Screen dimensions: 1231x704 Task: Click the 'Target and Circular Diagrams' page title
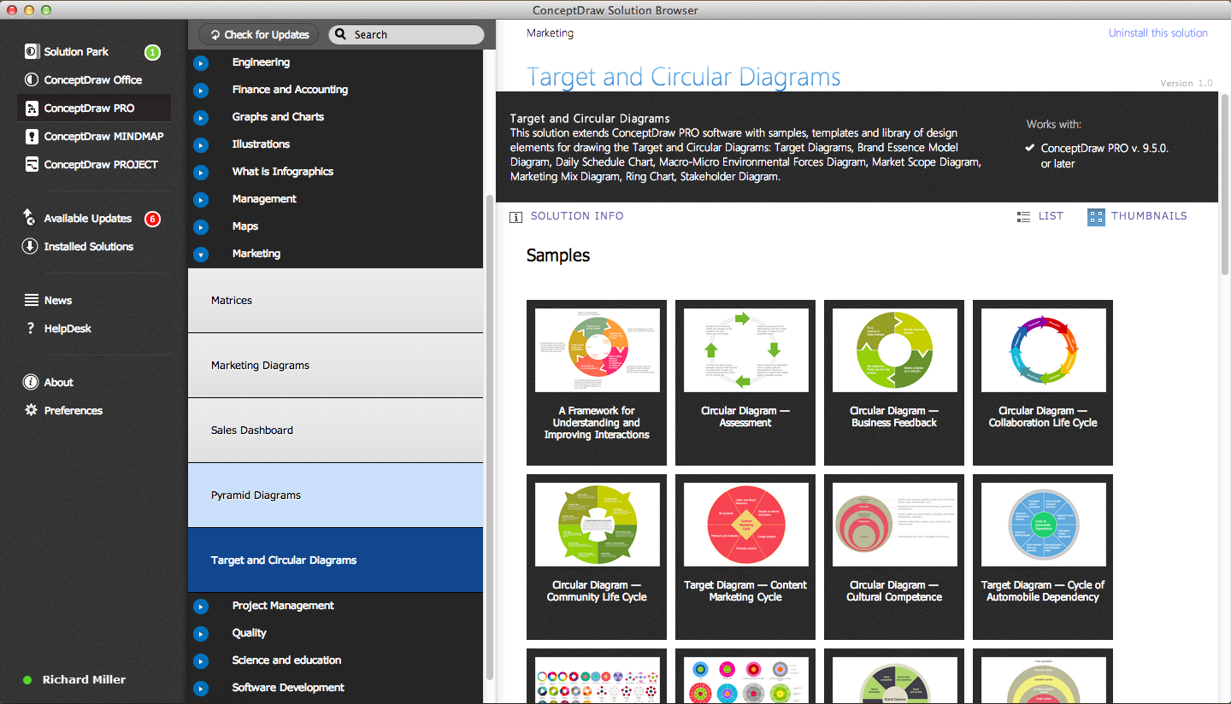(684, 77)
